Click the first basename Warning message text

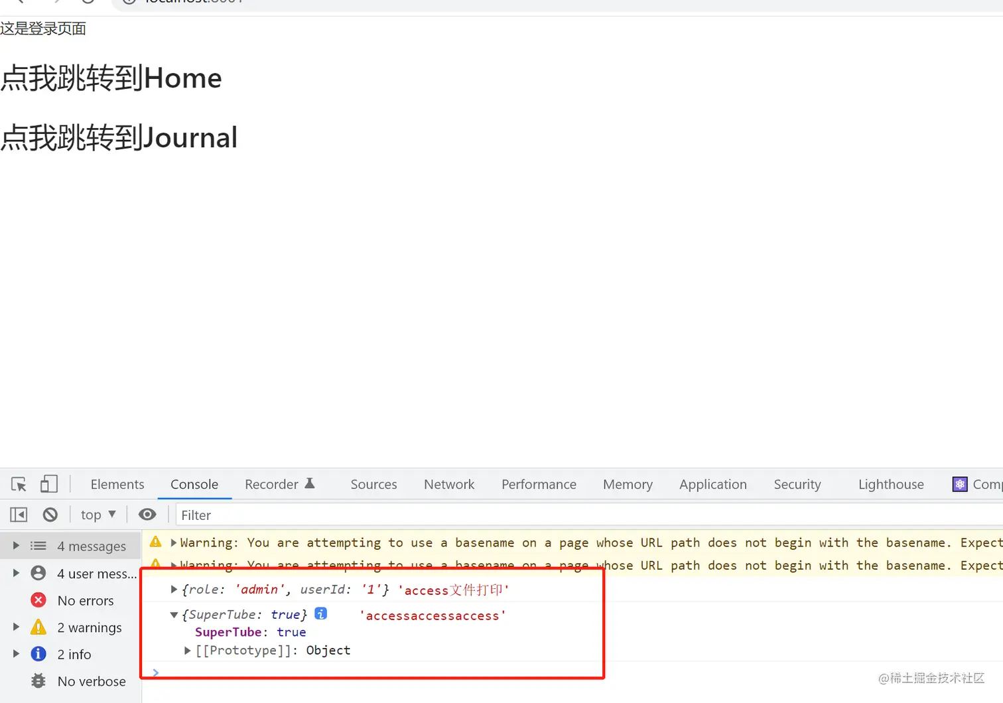(591, 543)
